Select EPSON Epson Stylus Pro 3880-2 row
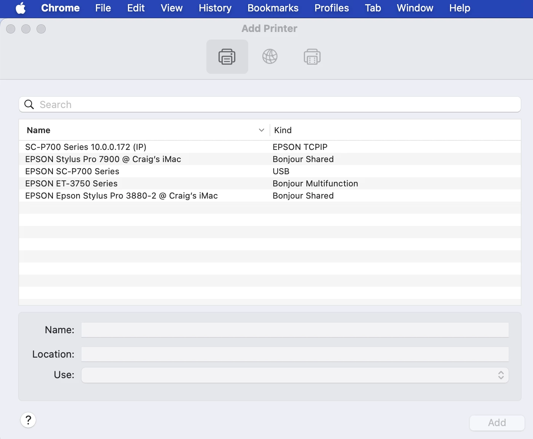This screenshot has width=533, height=439. pyautogui.click(x=270, y=196)
